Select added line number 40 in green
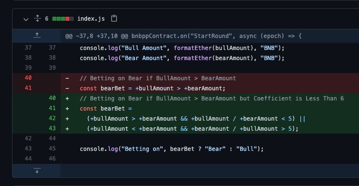359x186 pixels. [x=52, y=98]
